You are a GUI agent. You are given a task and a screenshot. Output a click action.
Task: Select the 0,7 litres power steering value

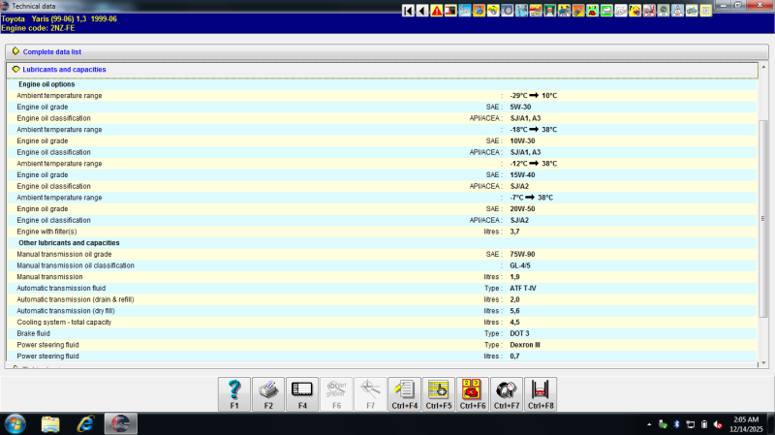(x=514, y=357)
